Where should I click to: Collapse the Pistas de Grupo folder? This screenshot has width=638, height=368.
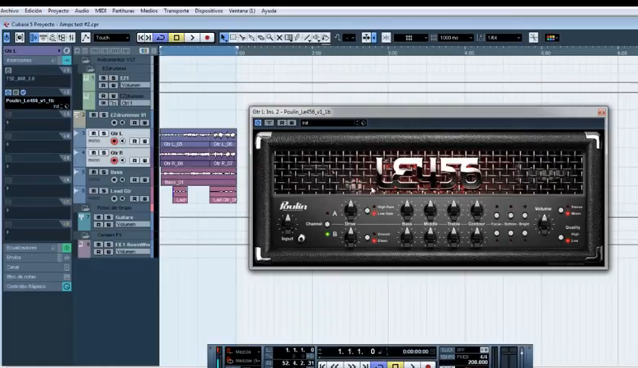tap(86, 207)
